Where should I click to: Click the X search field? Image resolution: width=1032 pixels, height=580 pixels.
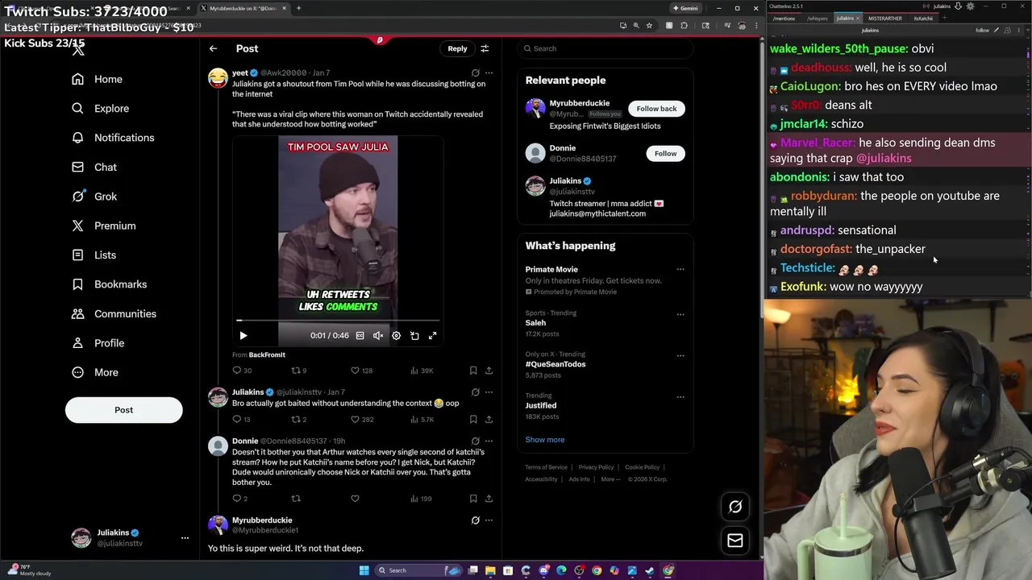pyautogui.click(x=605, y=48)
